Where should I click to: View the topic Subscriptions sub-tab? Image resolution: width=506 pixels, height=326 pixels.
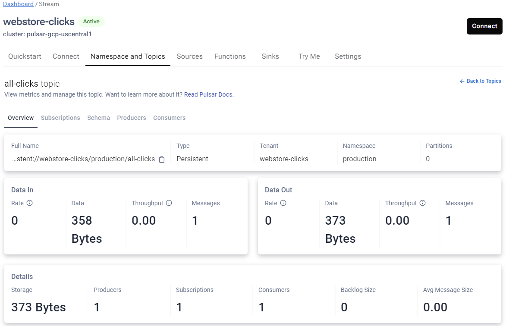[60, 118]
